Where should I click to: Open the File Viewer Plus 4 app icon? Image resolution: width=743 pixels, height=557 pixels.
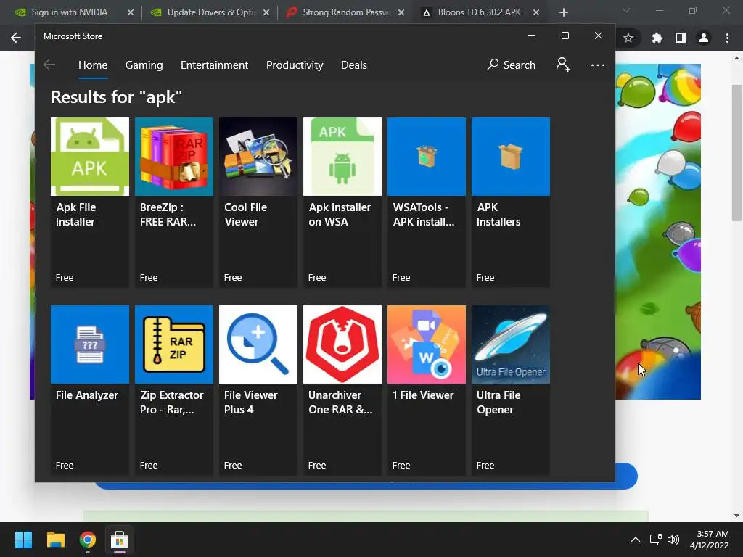(258, 344)
